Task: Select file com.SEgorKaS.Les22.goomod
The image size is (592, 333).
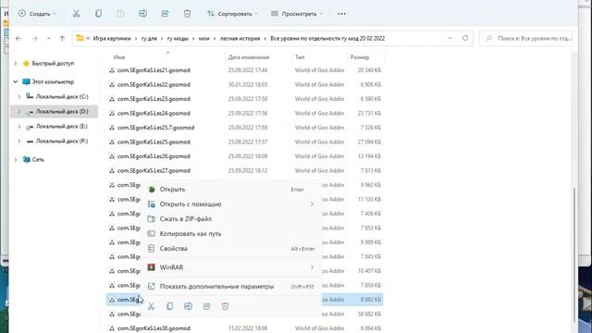Action: click(x=245, y=84)
